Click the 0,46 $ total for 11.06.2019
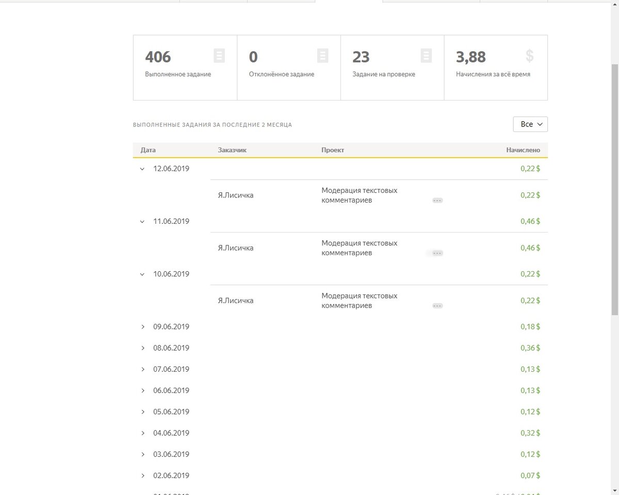The image size is (619, 495). click(x=530, y=221)
